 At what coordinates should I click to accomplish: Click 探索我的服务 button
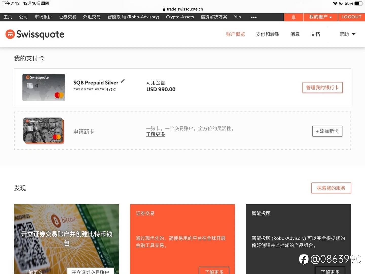pyautogui.click(x=331, y=188)
